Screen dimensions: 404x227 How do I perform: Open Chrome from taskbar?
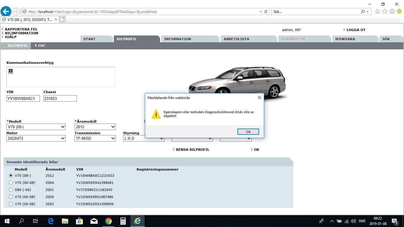(x=109, y=221)
